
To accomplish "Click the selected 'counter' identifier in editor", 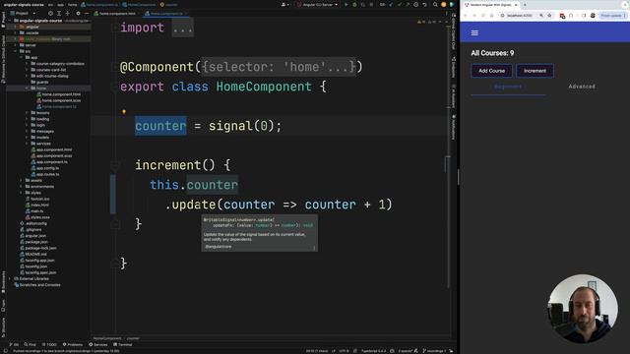I will point(160,126).
